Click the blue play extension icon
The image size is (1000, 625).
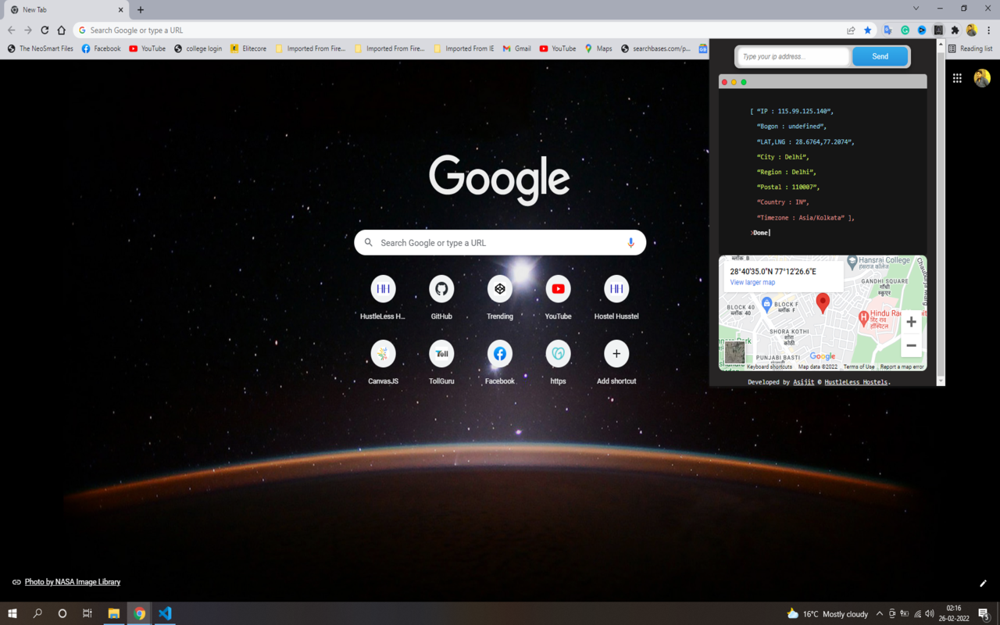(x=922, y=30)
